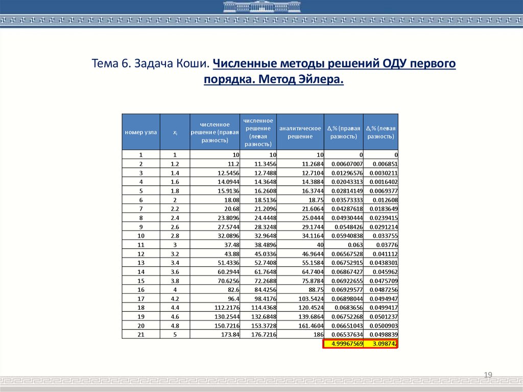
Task: Select the text 'Тема 6. Задача Коши.'
Action: coord(151,63)
